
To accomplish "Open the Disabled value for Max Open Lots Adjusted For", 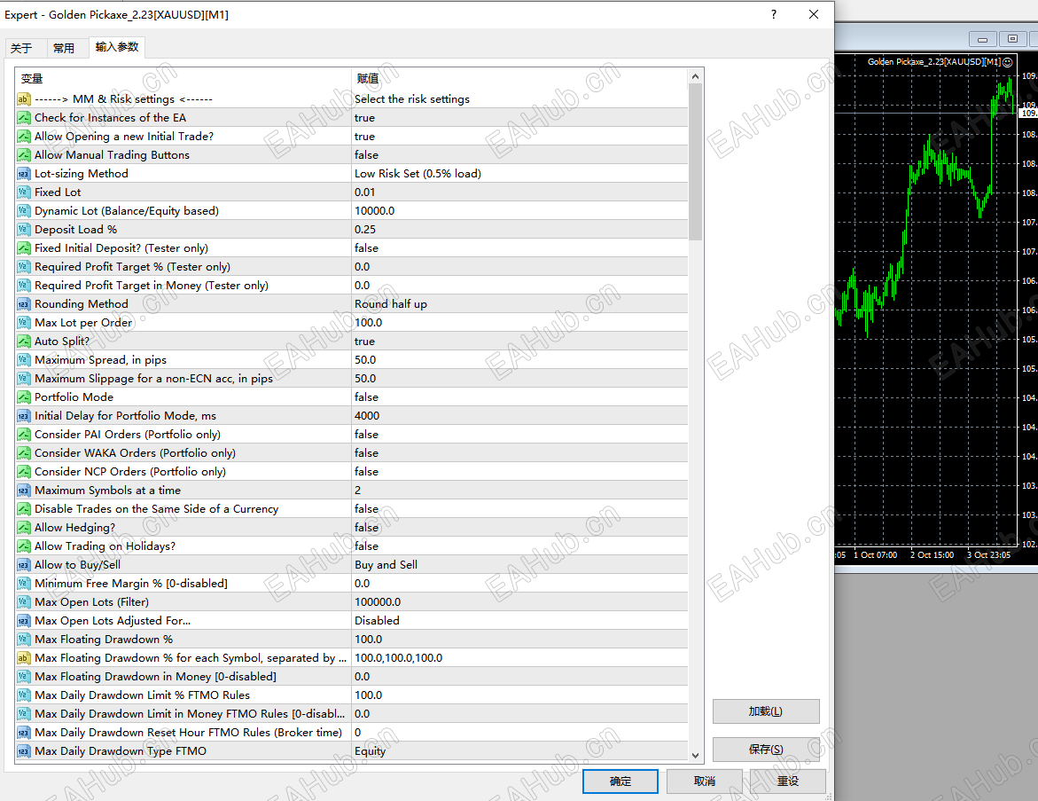I will (x=519, y=621).
